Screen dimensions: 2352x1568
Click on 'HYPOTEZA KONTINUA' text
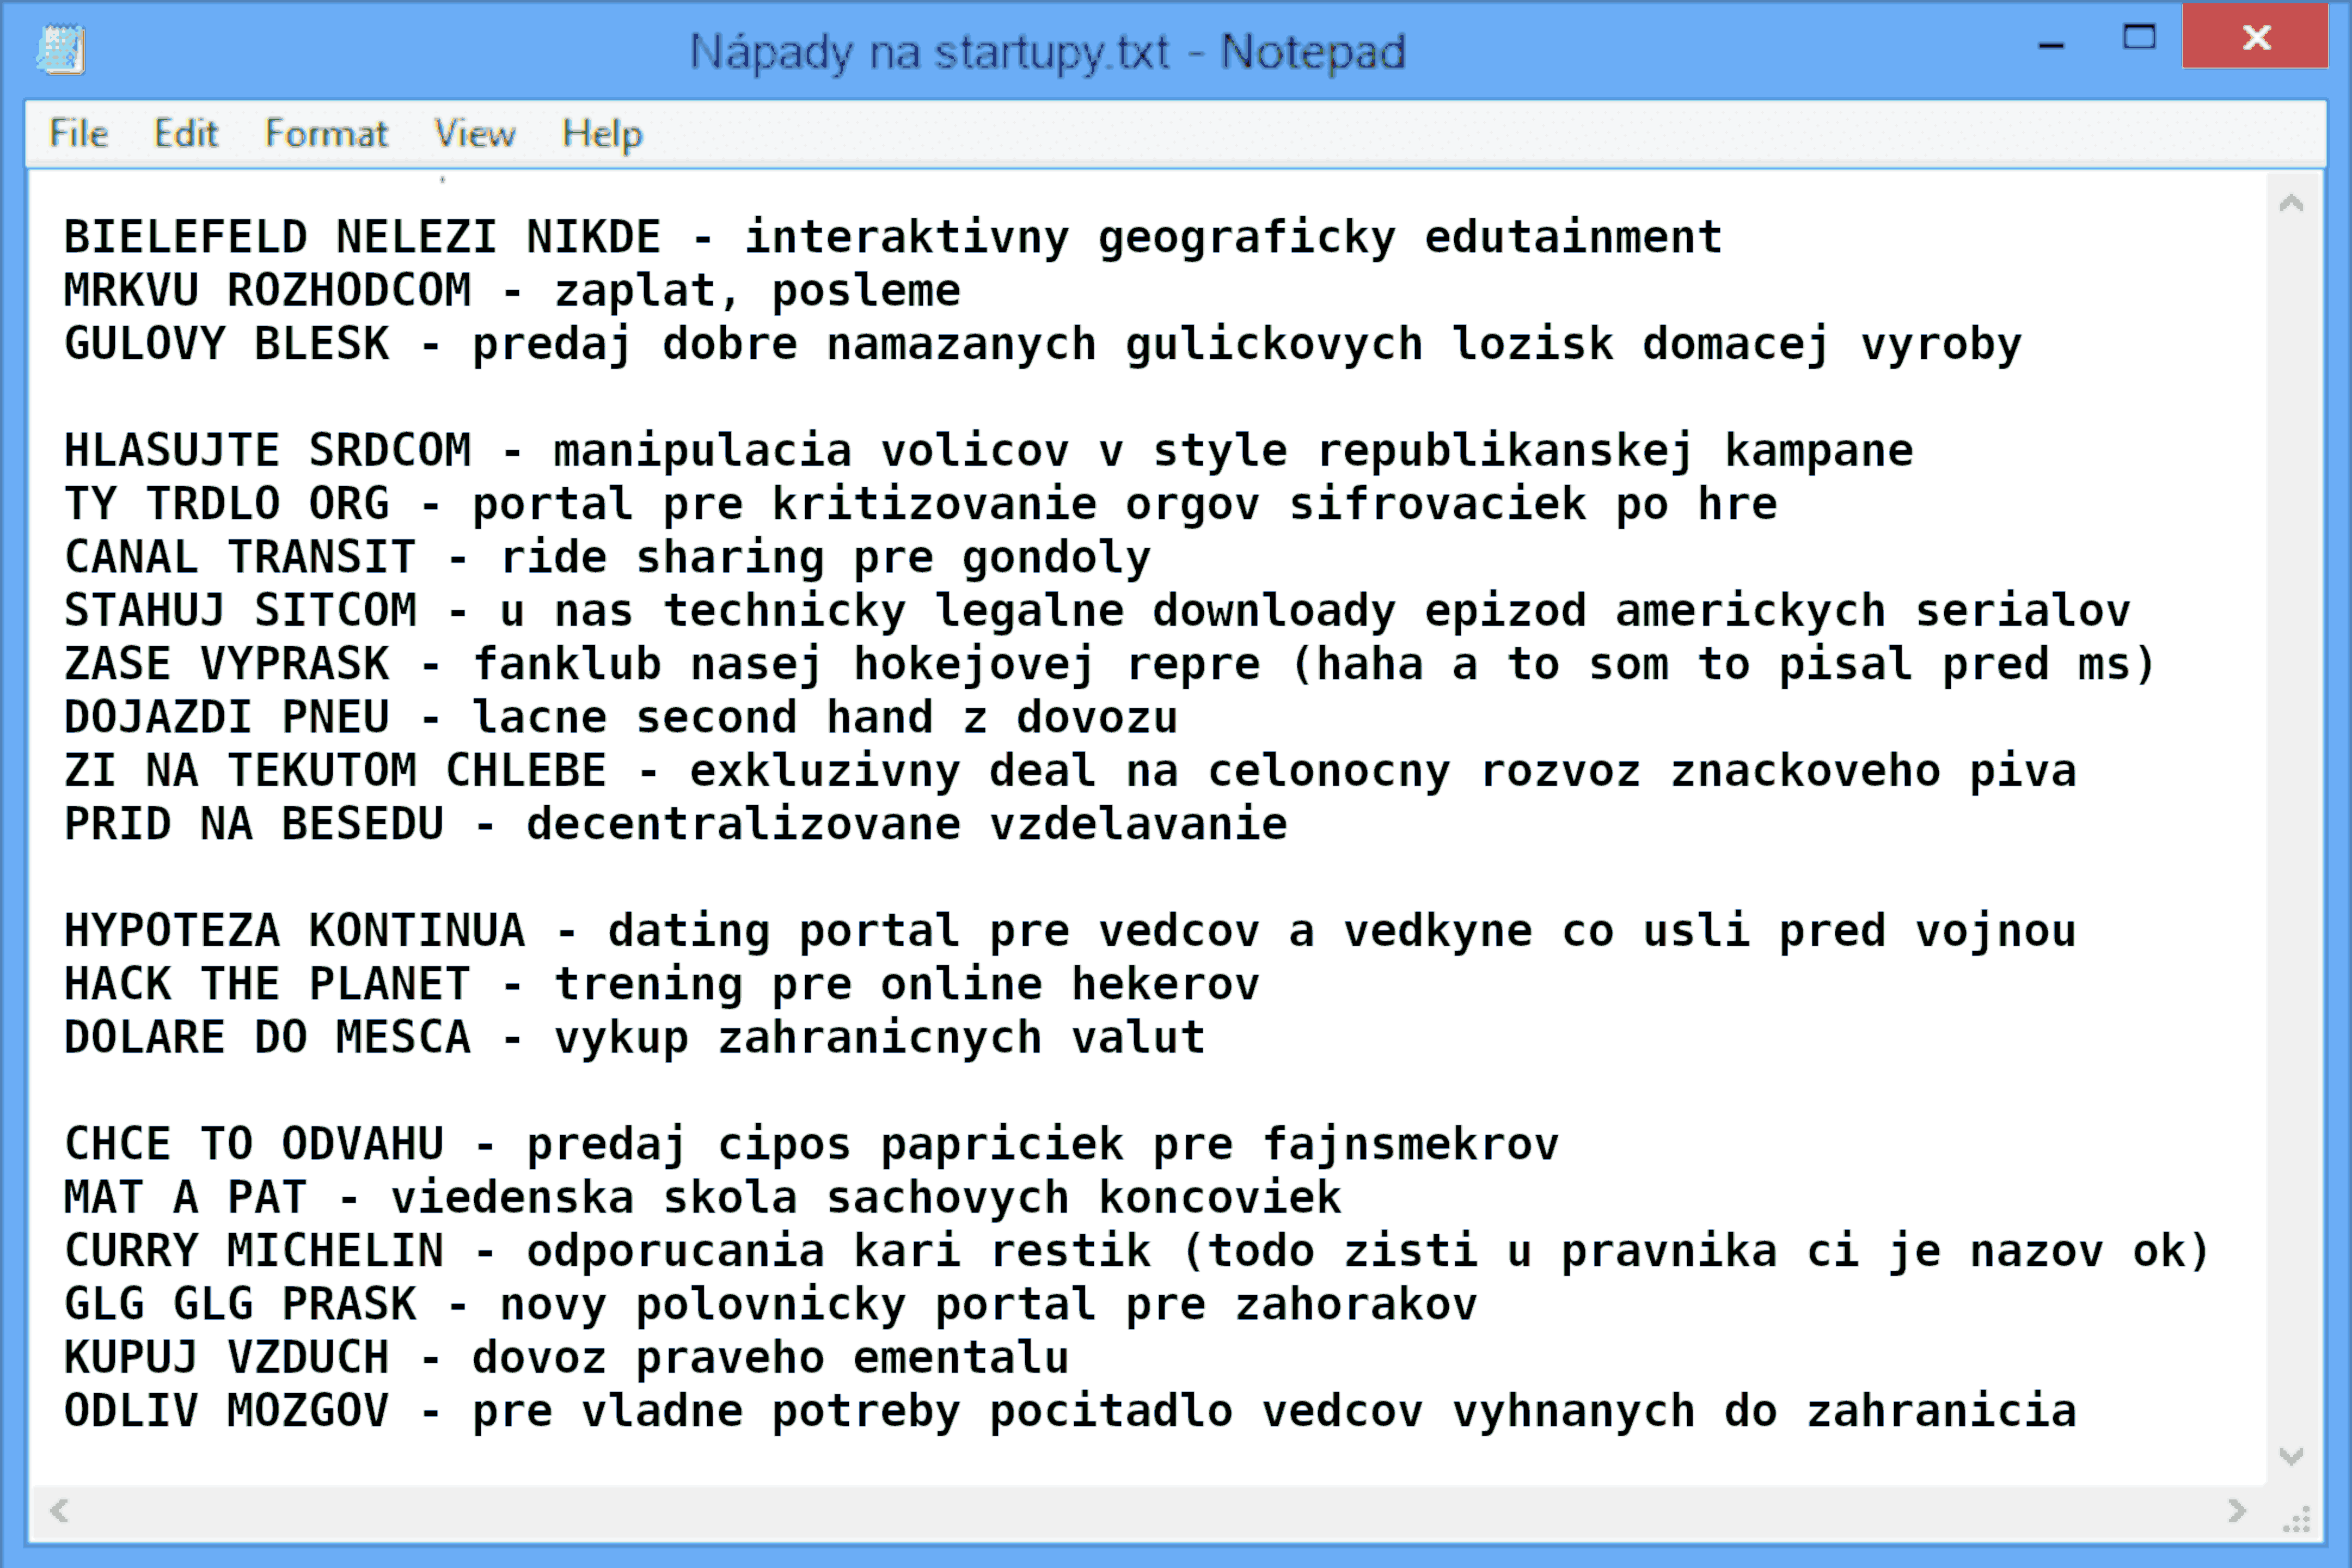294,931
